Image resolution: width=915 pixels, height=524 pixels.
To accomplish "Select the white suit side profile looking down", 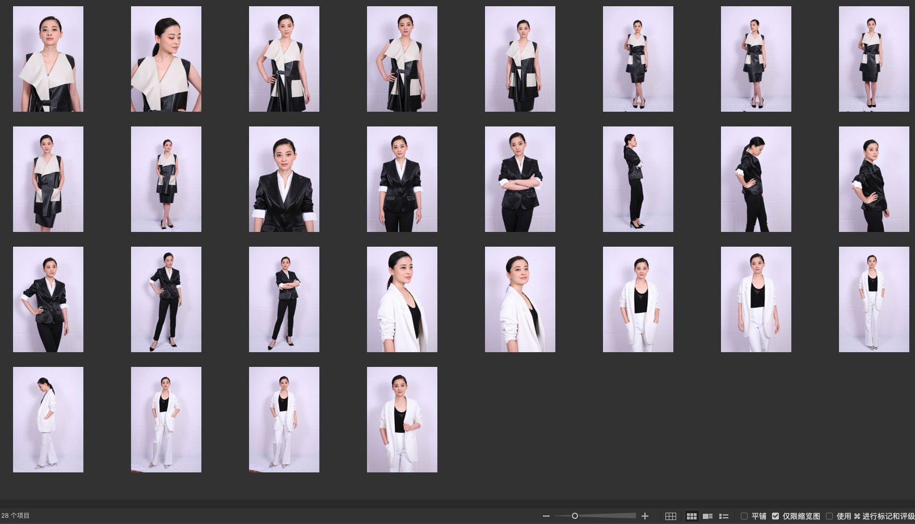I will click(x=48, y=420).
